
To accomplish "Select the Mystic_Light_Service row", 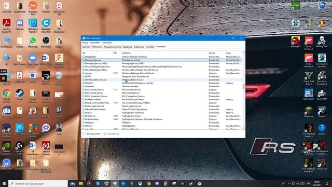I will tap(162, 106).
